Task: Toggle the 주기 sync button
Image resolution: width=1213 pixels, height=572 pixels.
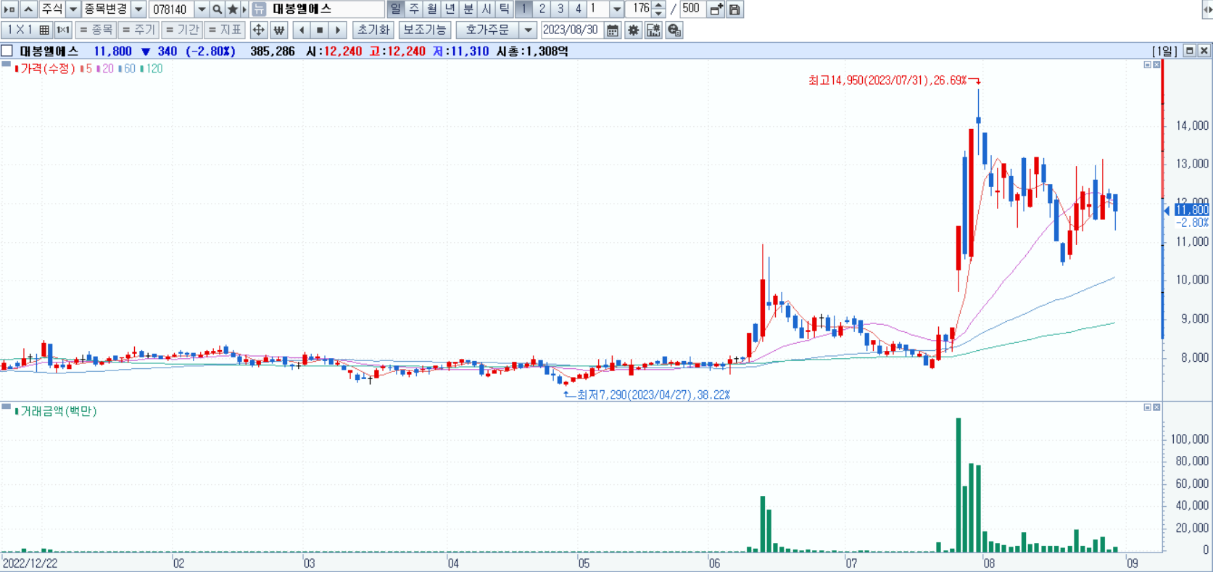Action: (138, 30)
